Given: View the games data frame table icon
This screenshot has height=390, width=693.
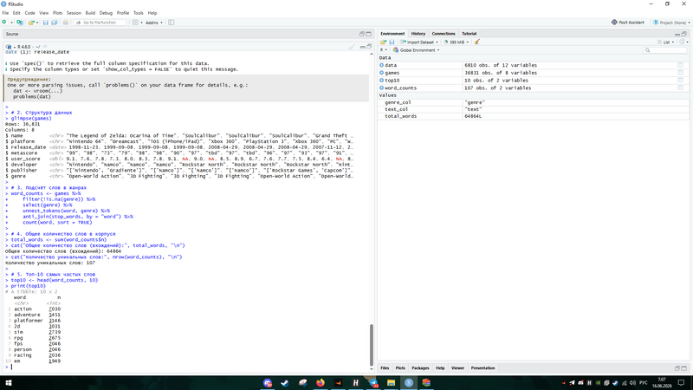Looking at the screenshot, I should pos(681,73).
